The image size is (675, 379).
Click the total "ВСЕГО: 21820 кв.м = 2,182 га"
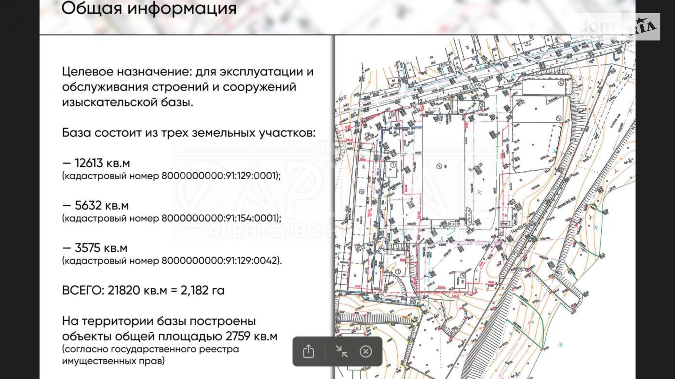[x=143, y=290]
